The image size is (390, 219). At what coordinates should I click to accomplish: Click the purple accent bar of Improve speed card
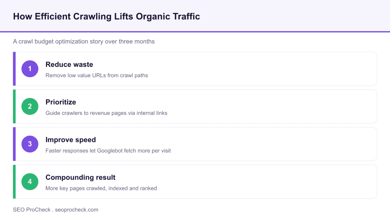[14, 144]
